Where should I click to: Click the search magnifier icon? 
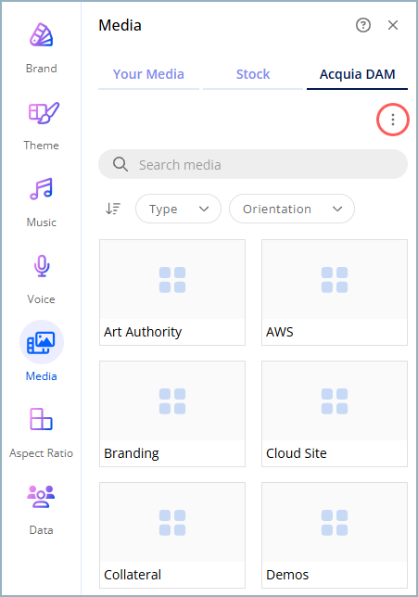120,164
